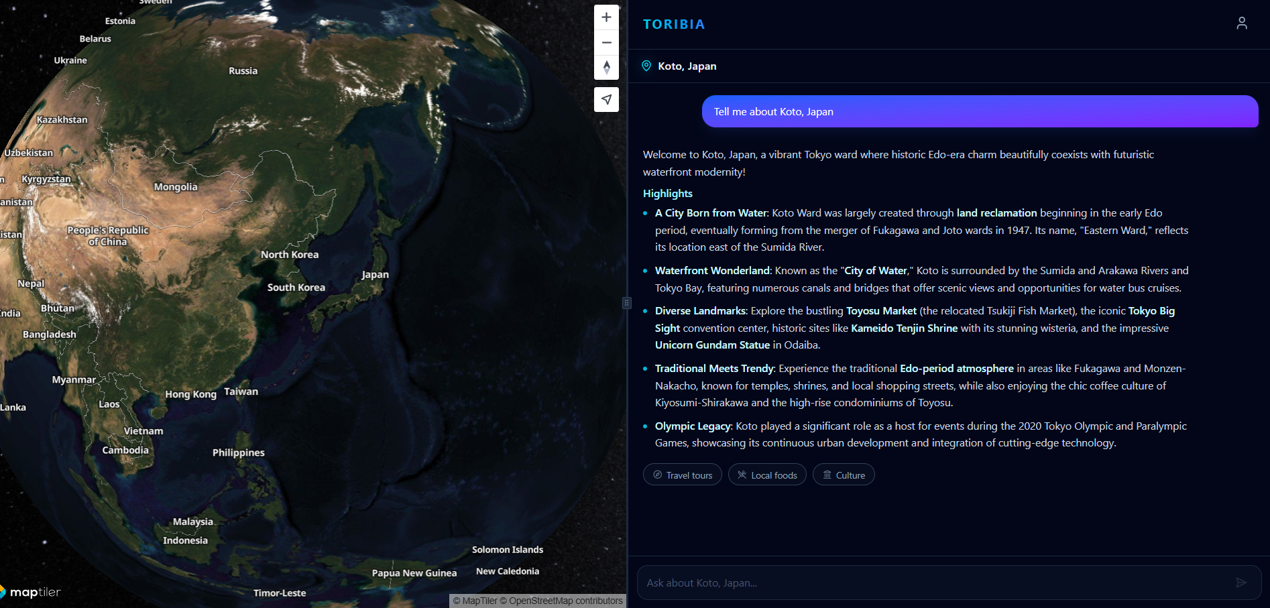Click the Kameido Tenjin Shrine text
1270x608 pixels.
coord(904,328)
